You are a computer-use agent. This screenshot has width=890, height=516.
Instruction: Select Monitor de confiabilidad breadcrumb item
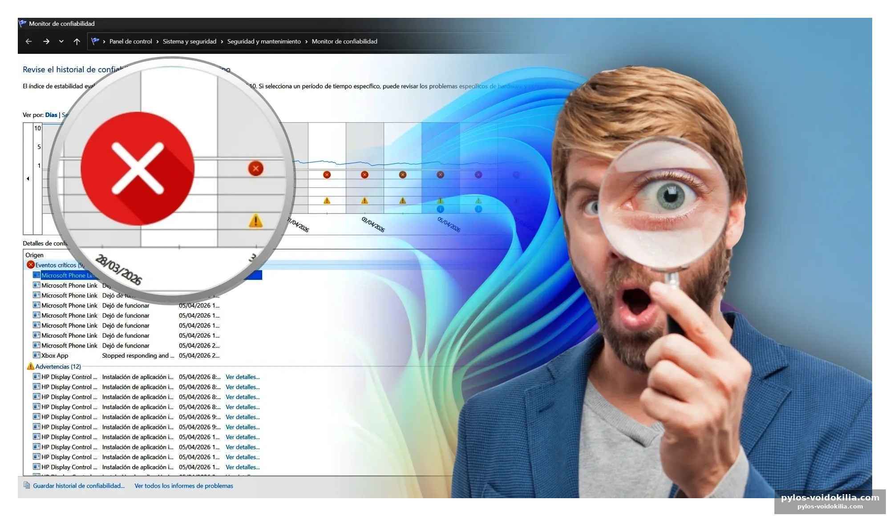[x=344, y=41]
